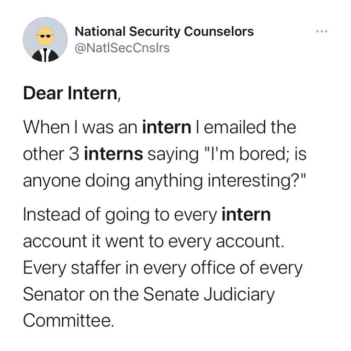This screenshot has height=351, width=351.
Task: Click the word 'Senator' at the line start
Action: (54, 294)
